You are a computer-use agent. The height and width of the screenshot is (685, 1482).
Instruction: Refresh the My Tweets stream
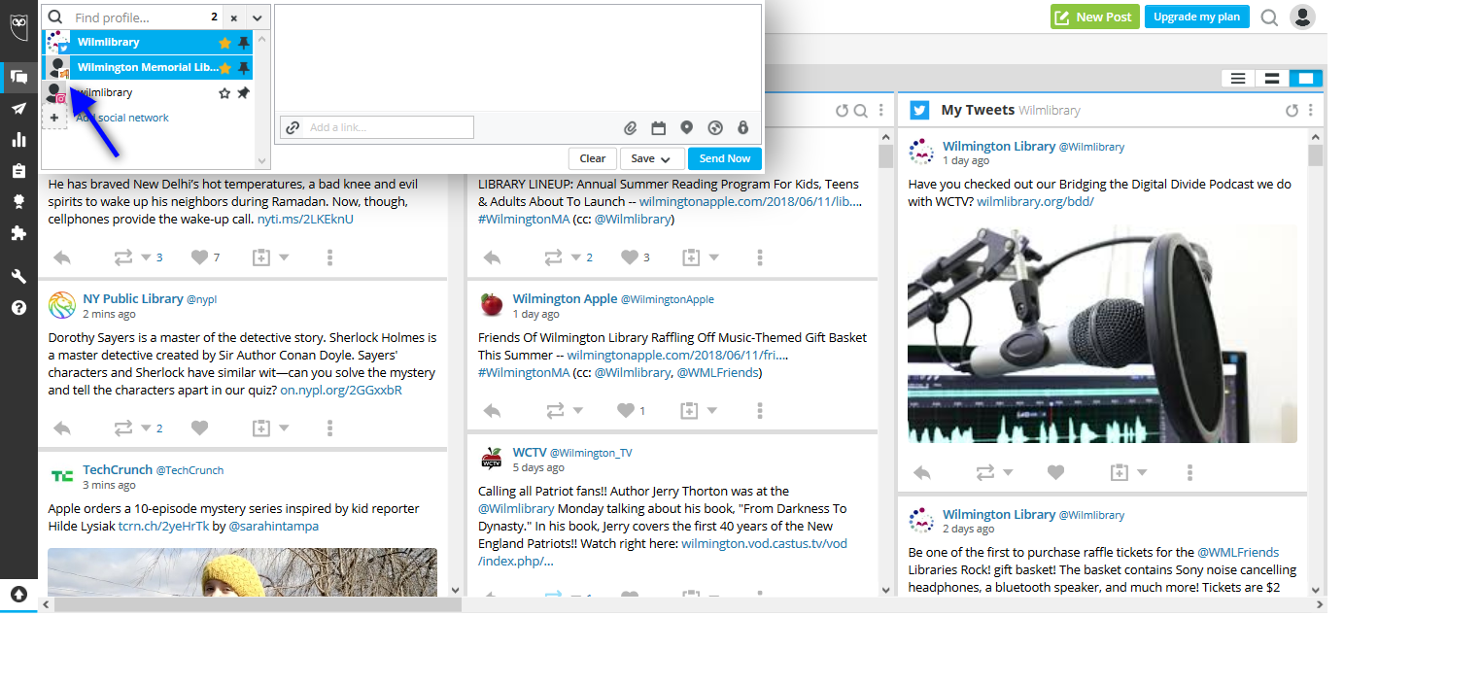pyautogui.click(x=1292, y=111)
